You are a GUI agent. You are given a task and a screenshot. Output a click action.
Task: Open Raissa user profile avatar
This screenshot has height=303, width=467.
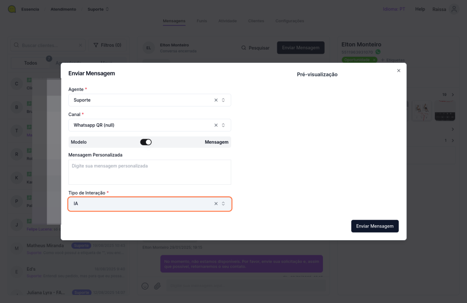coord(453,9)
